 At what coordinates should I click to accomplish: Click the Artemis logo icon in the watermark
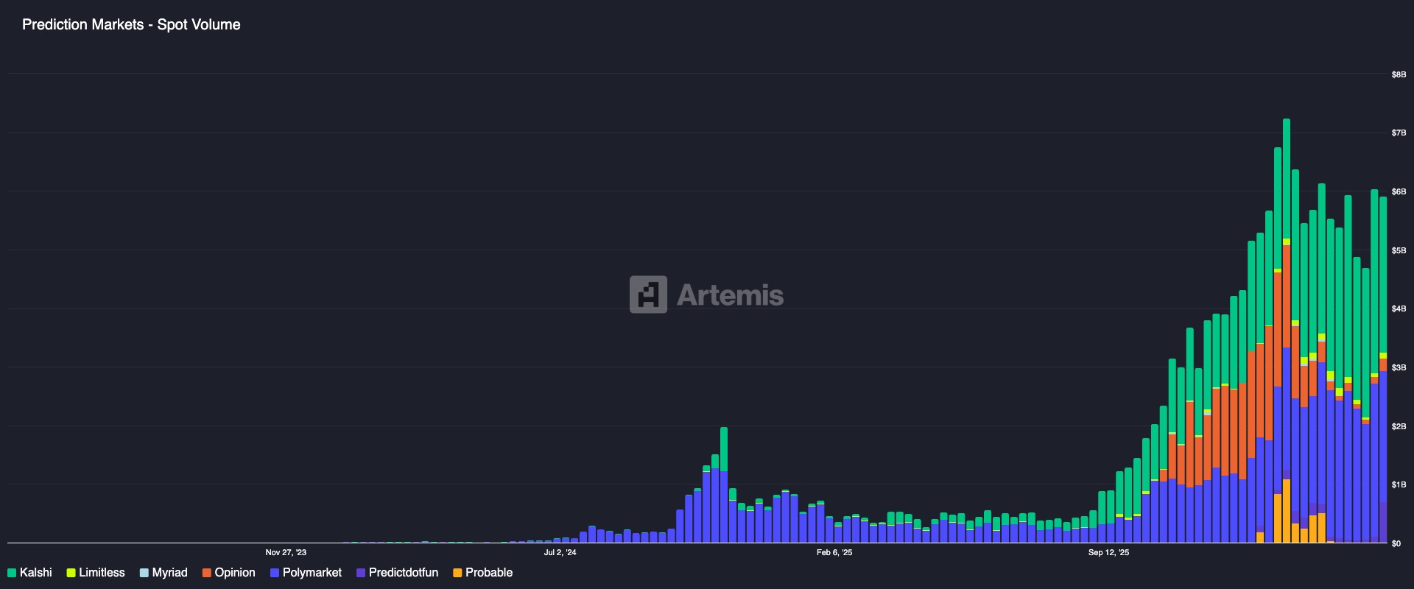(x=648, y=294)
